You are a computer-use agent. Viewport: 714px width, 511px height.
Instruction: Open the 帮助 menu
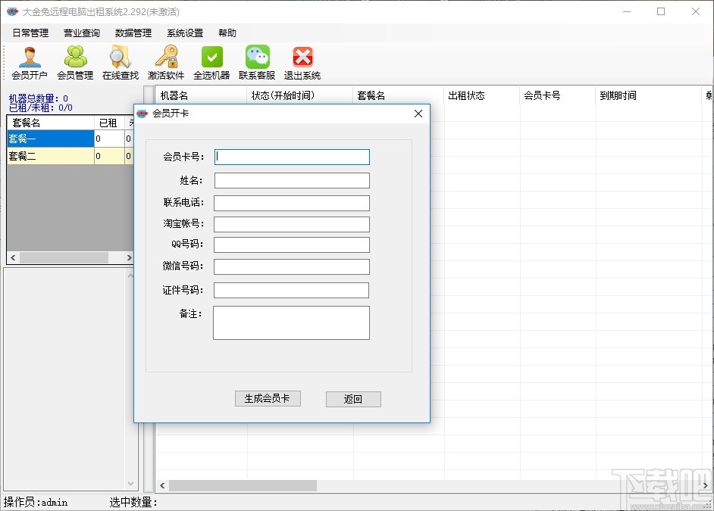coord(226,33)
